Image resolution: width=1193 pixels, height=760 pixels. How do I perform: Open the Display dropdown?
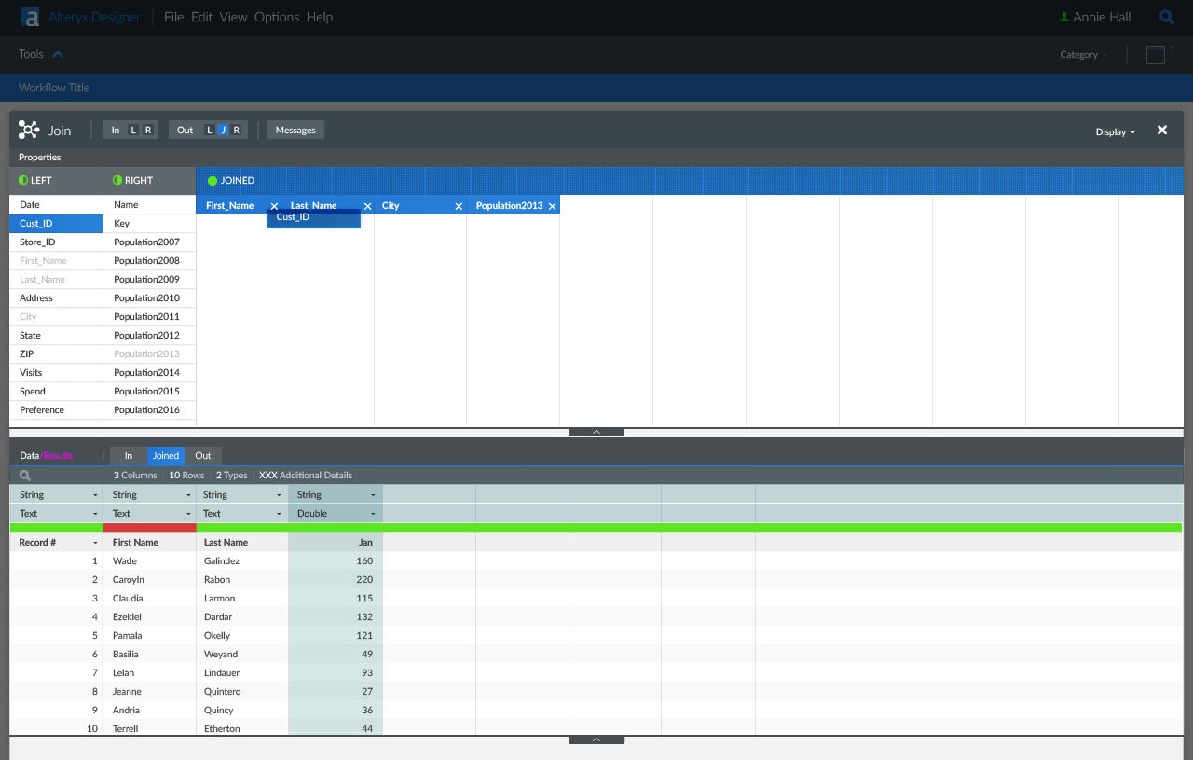pos(1115,131)
